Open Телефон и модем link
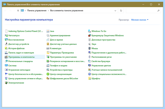Viewport: 165px width, 109px height. coord(59,66)
